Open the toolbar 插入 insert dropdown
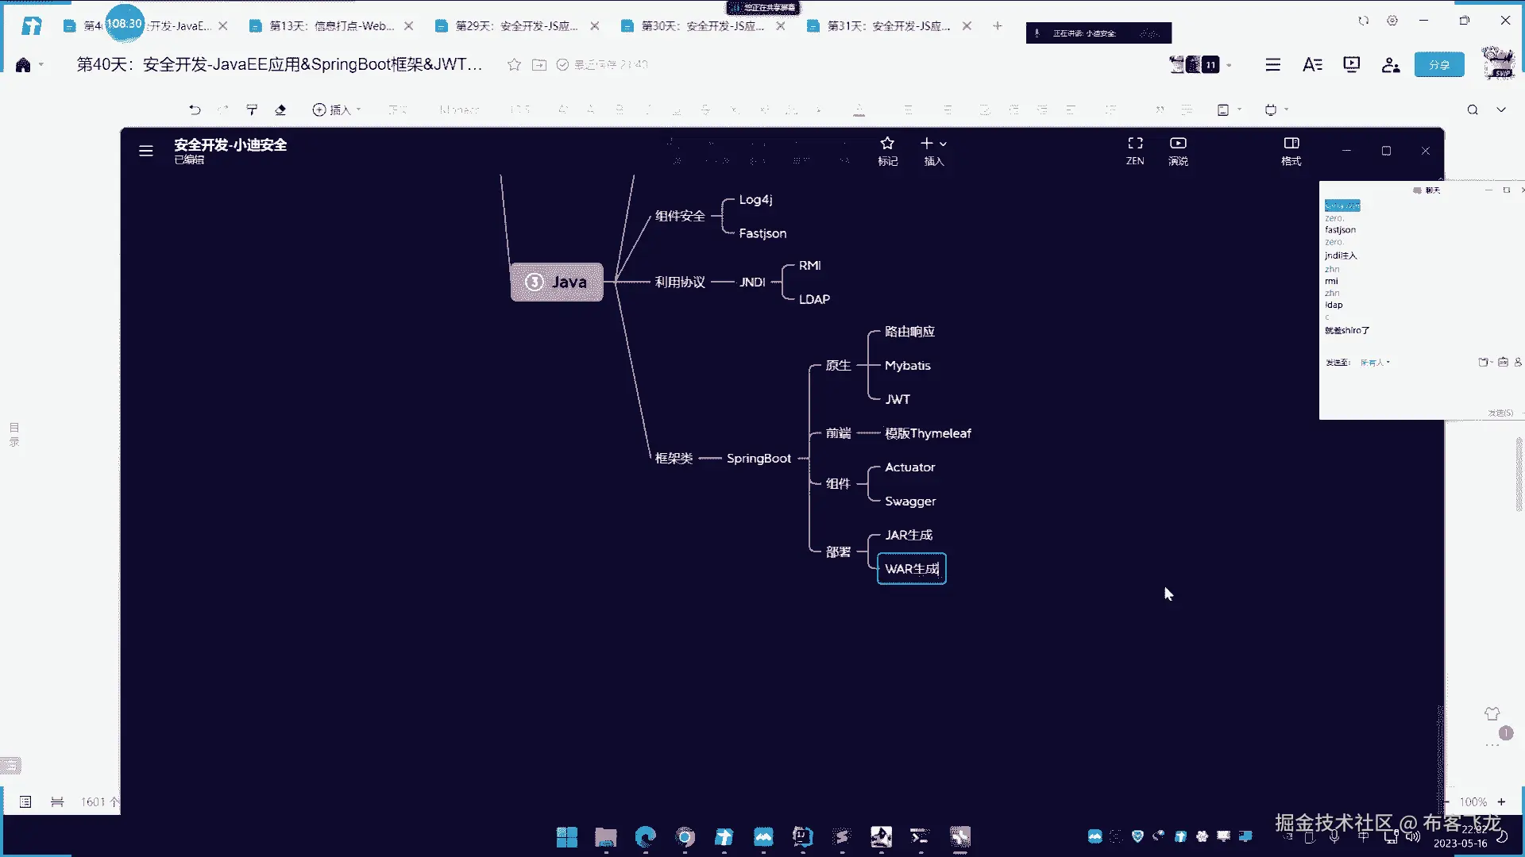The image size is (1525, 857). pyautogui.click(x=337, y=110)
